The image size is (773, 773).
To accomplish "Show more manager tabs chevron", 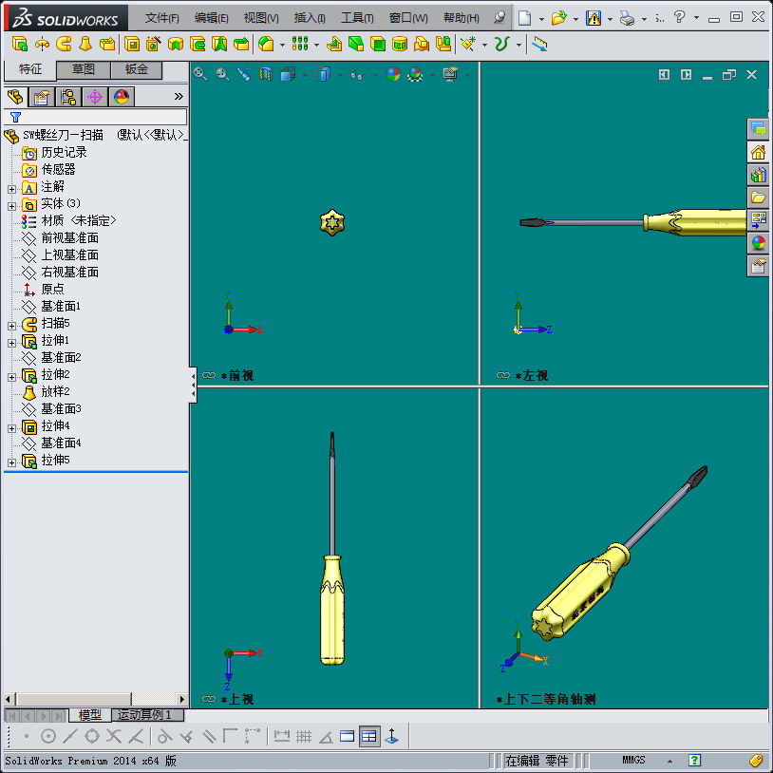I will (179, 97).
